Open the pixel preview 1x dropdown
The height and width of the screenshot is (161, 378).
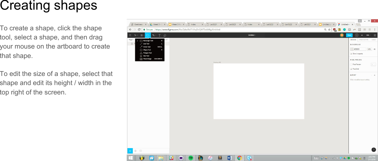click(373, 64)
